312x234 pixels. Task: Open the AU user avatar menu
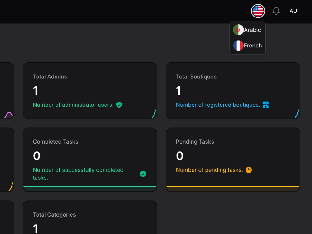coord(293,11)
